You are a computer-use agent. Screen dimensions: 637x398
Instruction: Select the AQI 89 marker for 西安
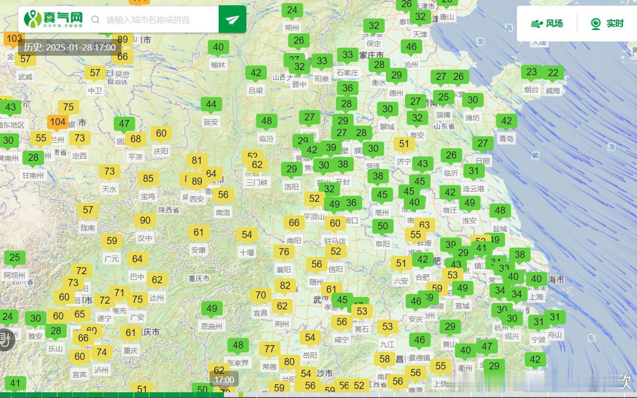point(197,181)
